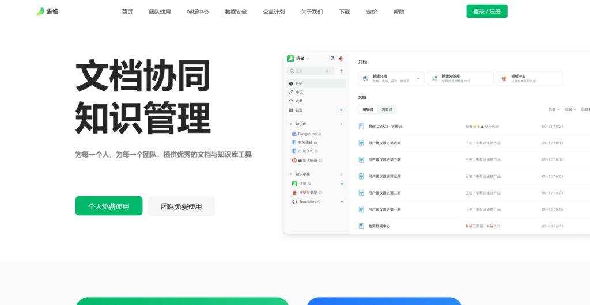Image resolution: width=590 pixels, height=305 pixels.
Task: Click the 登录 / 注册 button
Action: [x=487, y=12]
